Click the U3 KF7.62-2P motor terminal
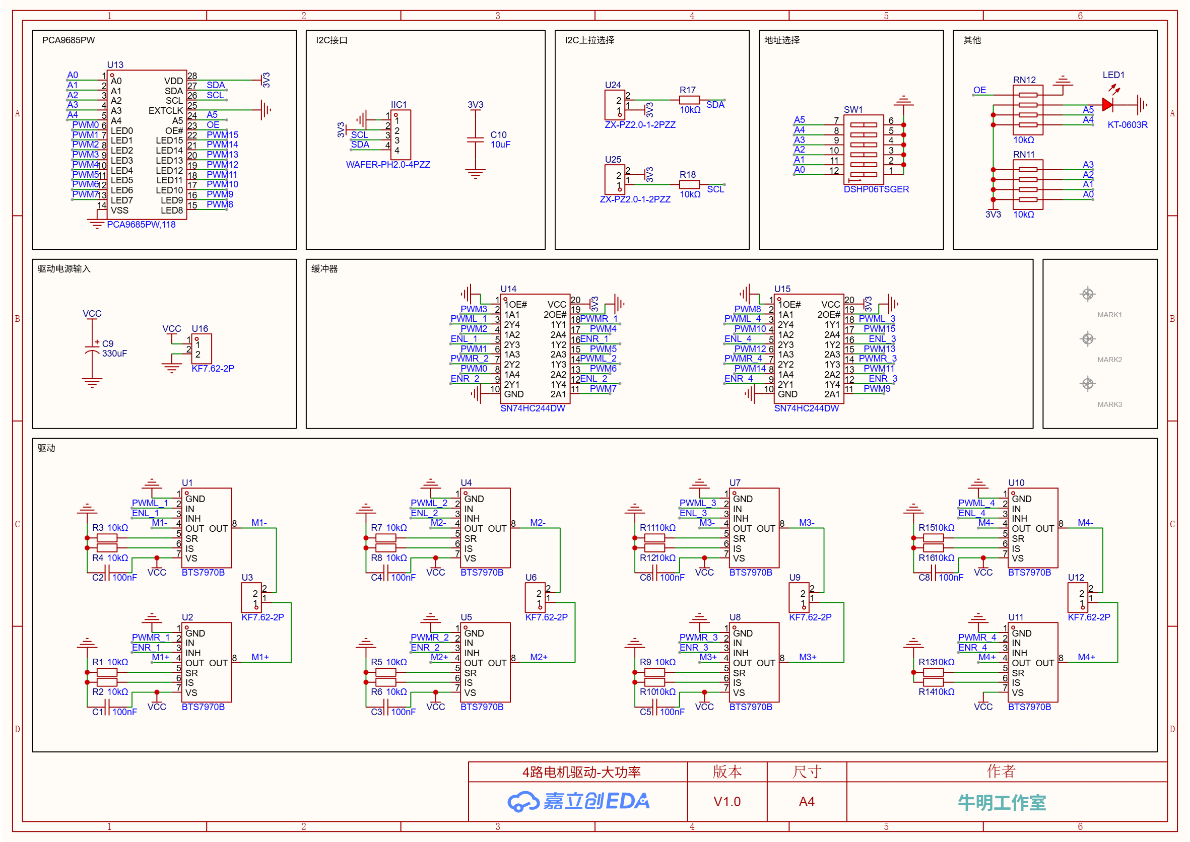Image resolution: width=1190 pixels, height=842 pixels. (x=251, y=597)
